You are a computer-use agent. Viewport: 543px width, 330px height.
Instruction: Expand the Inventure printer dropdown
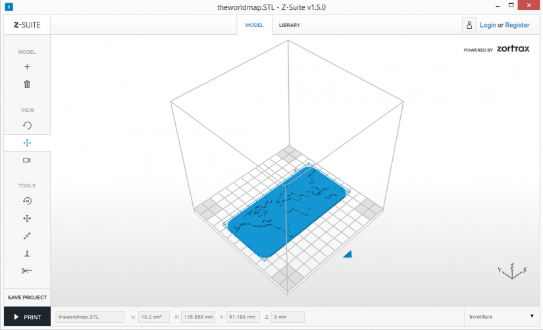click(x=502, y=316)
